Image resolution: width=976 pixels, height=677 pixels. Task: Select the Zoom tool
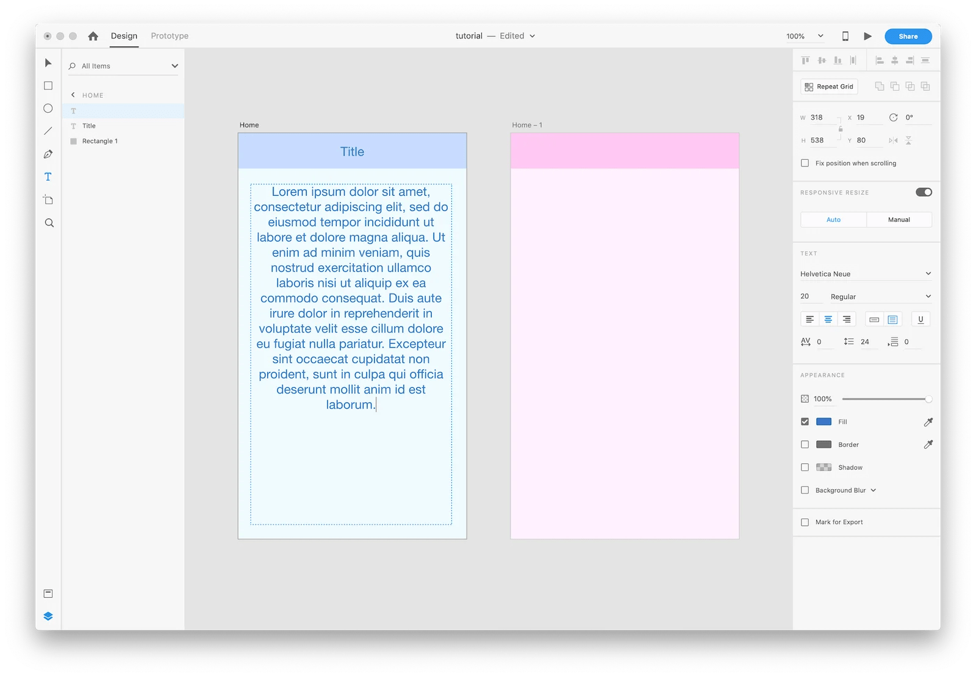click(x=49, y=223)
